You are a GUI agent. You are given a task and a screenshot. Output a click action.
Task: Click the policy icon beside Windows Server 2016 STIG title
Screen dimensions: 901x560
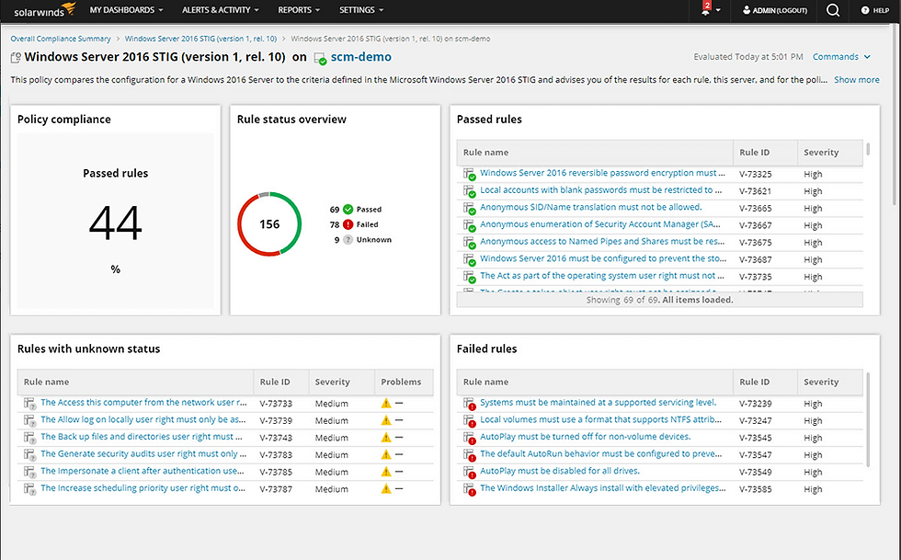16,58
